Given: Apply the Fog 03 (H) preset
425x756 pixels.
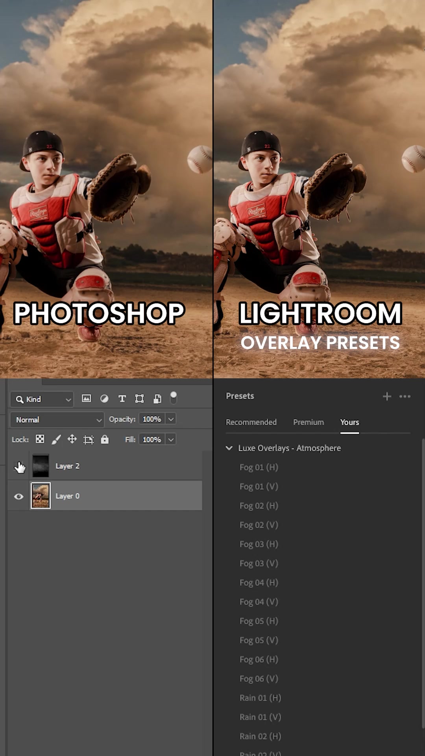Looking at the screenshot, I should tap(259, 544).
